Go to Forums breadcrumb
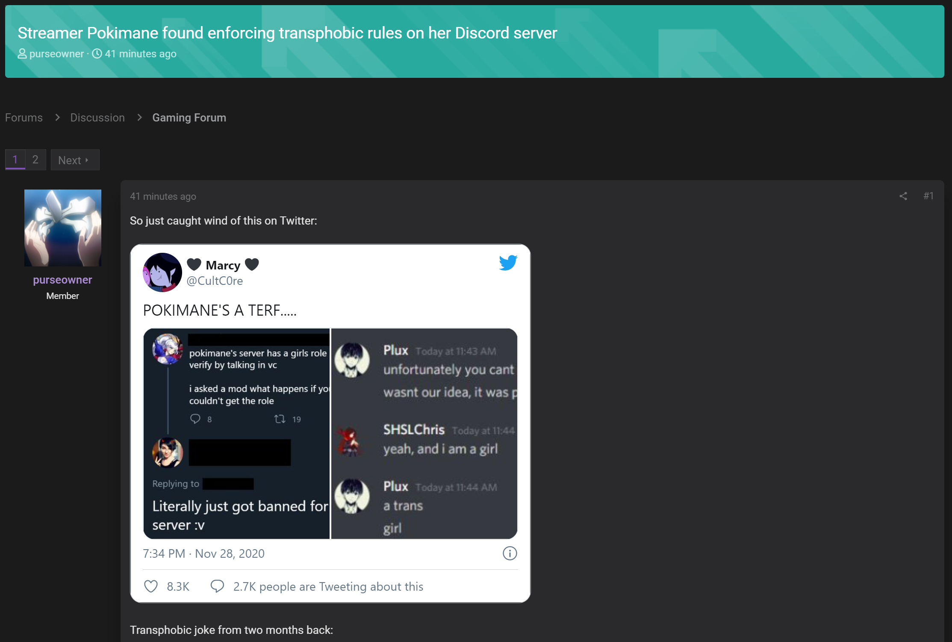 (x=24, y=118)
